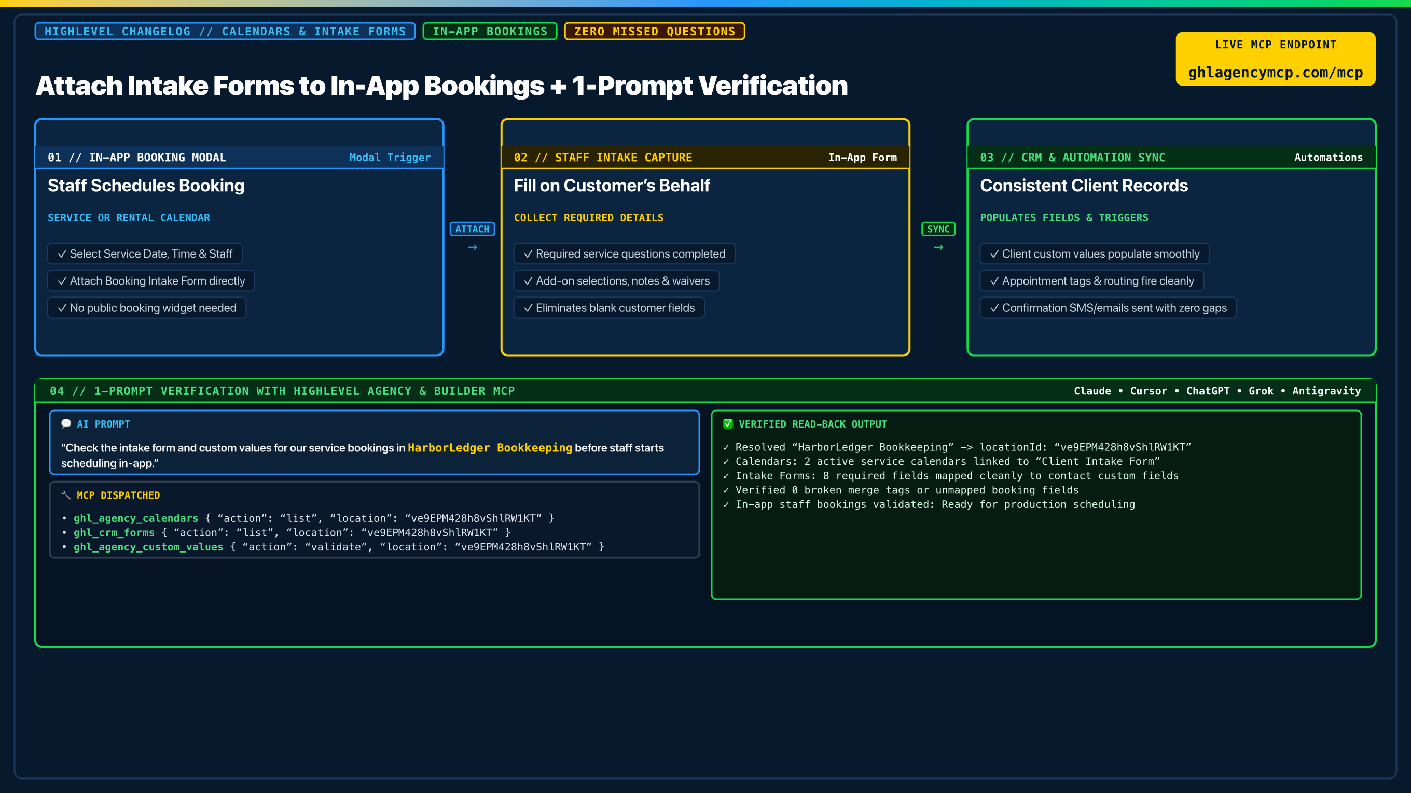Click the 'Fill on Customer's Behalf' heading

click(x=611, y=186)
